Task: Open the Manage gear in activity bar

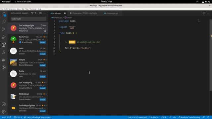Action: tap(4, 112)
